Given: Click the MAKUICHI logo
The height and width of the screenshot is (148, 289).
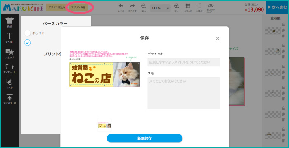Looking at the screenshot, I should pyautogui.click(x=23, y=7).
